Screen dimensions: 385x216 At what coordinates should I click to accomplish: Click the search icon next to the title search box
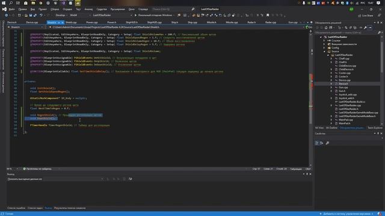click(x=193, y=9)
